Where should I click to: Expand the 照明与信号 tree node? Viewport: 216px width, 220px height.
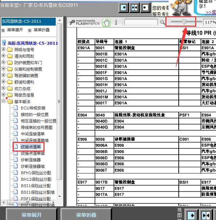point(4,49)
